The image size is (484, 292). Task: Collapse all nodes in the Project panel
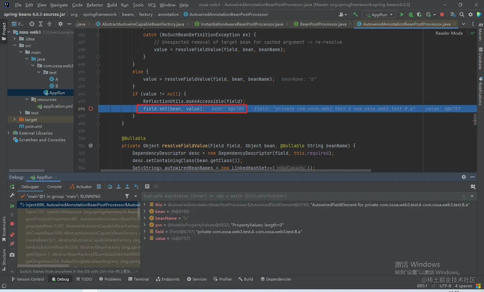(49, 24)
